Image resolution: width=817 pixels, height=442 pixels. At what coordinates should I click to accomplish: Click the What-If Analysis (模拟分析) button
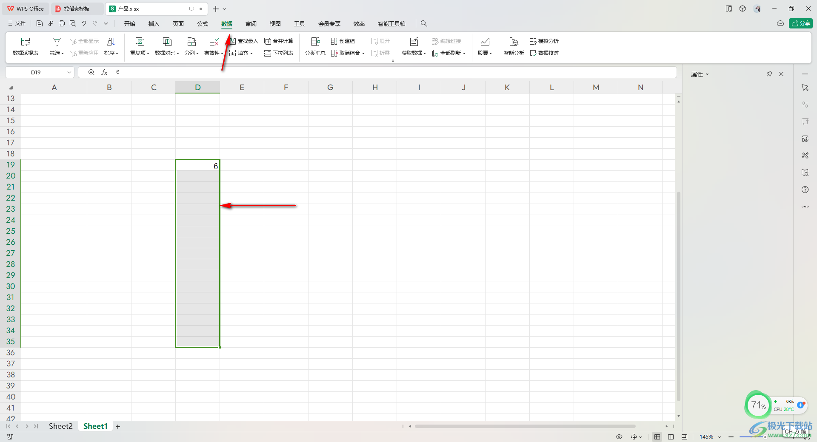[544, 41]
